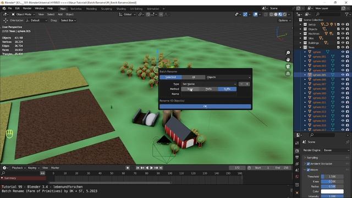Open the Render properties tab icon
This screenshot has width=352, height=198.
point(297,151)
